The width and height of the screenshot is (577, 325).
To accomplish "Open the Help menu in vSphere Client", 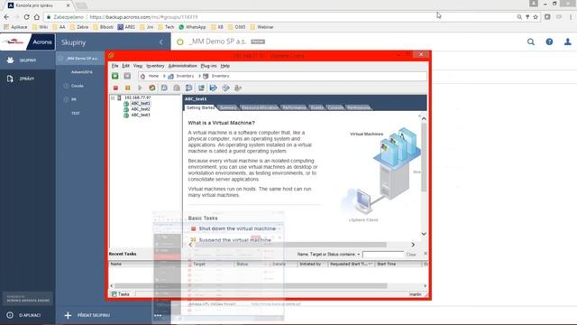I will click(225, 66).
